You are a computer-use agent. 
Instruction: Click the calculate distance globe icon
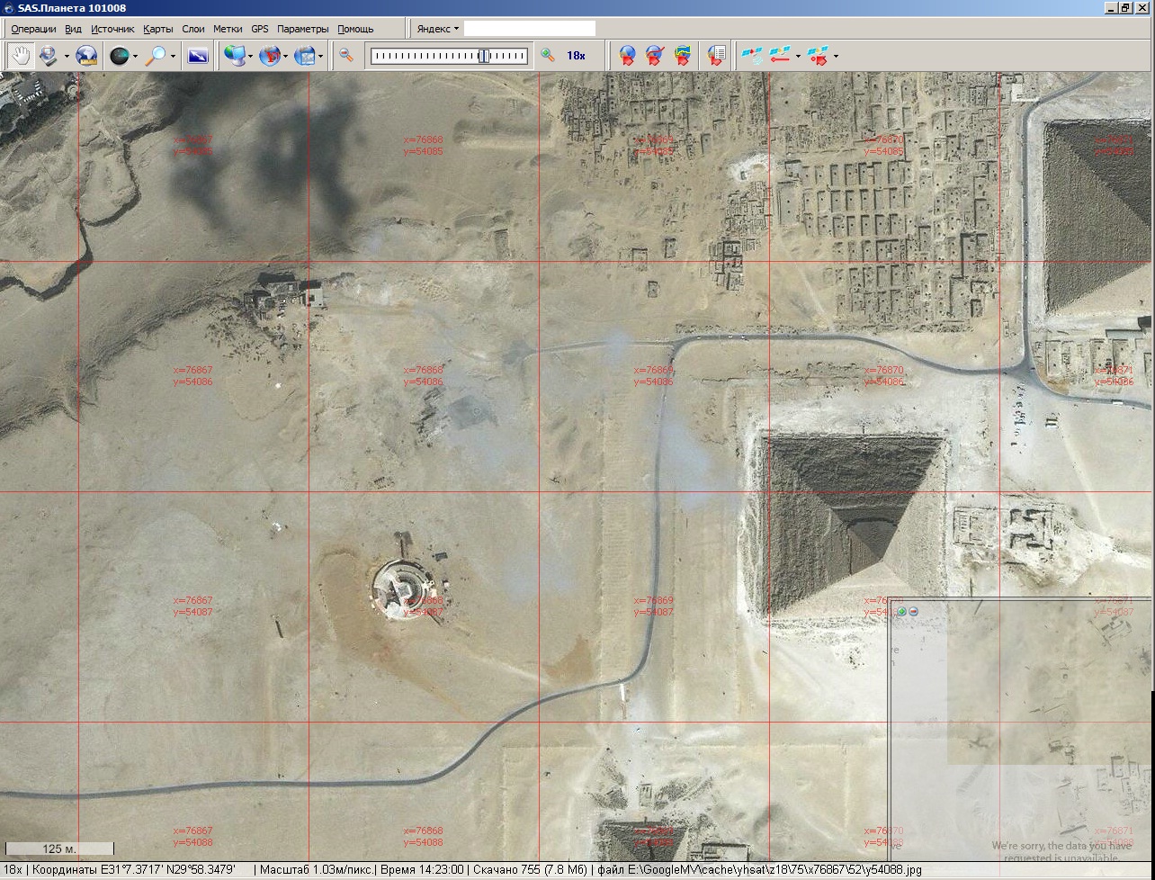[86, 56]
